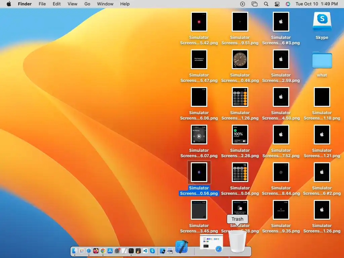Activate Siri from the menu bar
Image resolution: width=344 pixels, height=258 pixels.
coord(288,4)
